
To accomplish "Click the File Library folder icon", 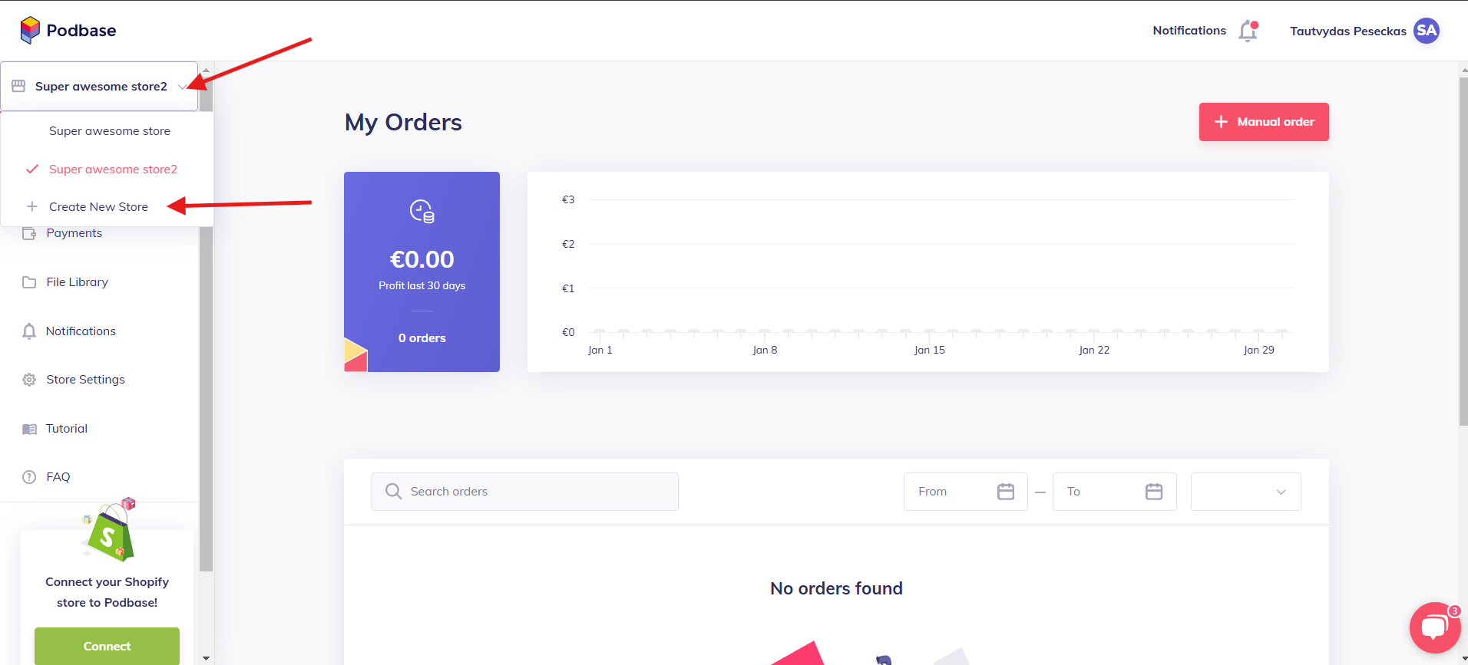I will pyautogui.click(x=29, y=282).
